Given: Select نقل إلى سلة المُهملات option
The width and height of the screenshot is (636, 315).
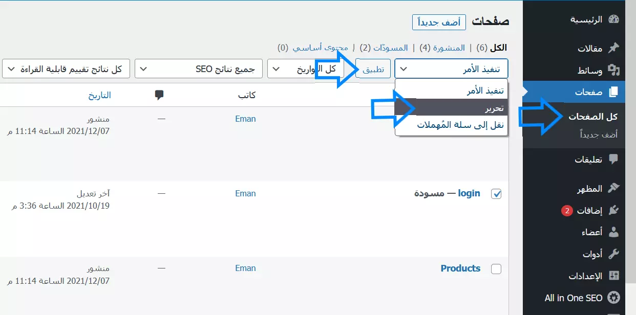Looking at the screenshot, I should click(x=451, y=125).
